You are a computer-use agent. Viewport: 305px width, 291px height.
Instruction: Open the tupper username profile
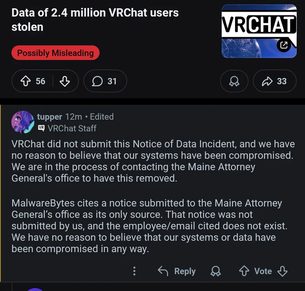(x=50, y=117)
